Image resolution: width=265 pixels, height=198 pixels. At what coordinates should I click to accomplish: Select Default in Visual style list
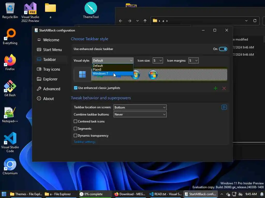pyautogui.click(x=113, y=66)
